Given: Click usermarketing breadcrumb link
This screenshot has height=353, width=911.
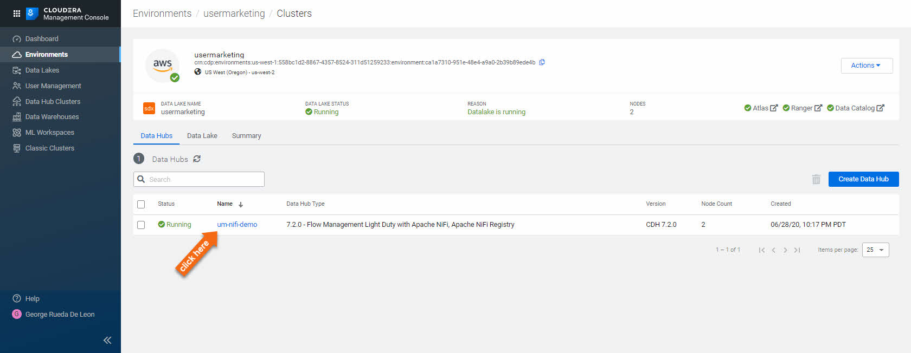Looking at the screenshot, I should pyautogui.click(x=234, y=14).
